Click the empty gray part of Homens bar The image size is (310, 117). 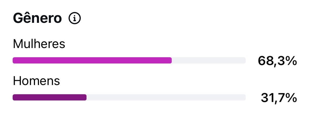[166, 98]
